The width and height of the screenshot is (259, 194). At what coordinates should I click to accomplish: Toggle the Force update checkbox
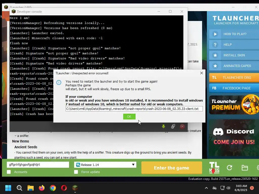click(76, 172)
